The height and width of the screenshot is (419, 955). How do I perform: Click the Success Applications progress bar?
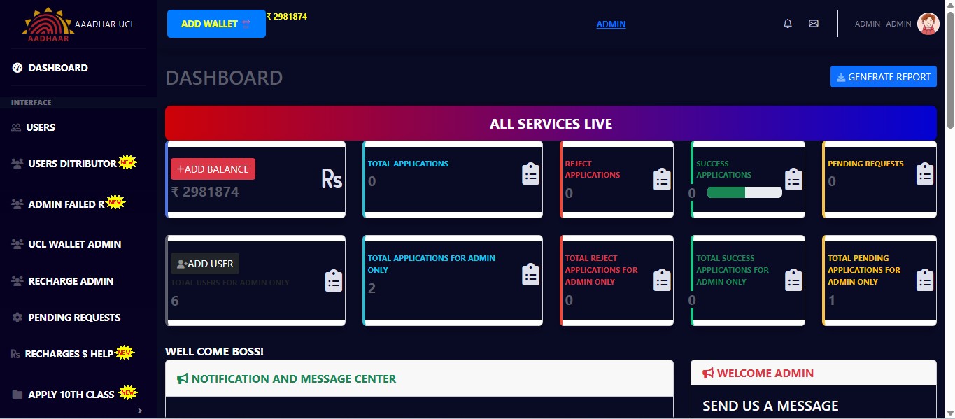click(744, 192)
